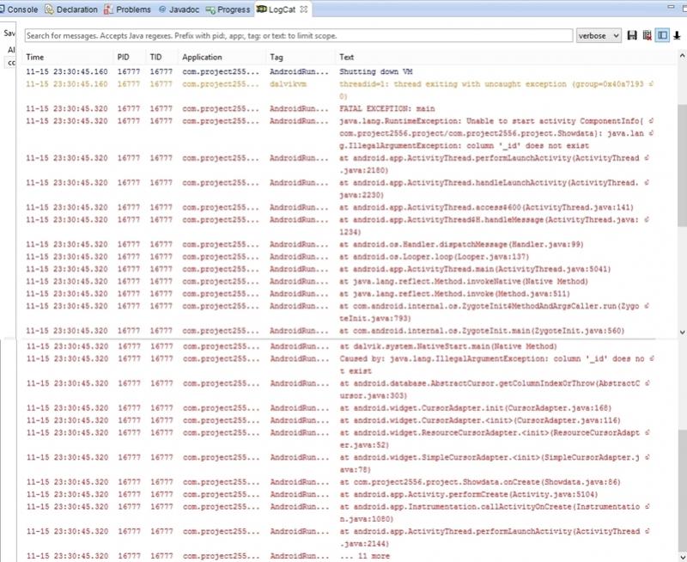Screen dimensions: 687x562
Task: Click the log scrollbar up arrow
Action: tap(682, 56)
